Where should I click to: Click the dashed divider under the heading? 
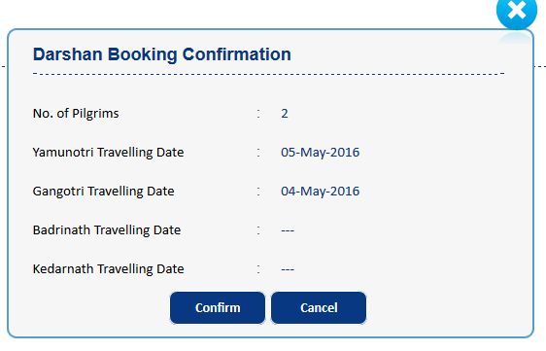[x=268, y=74]
